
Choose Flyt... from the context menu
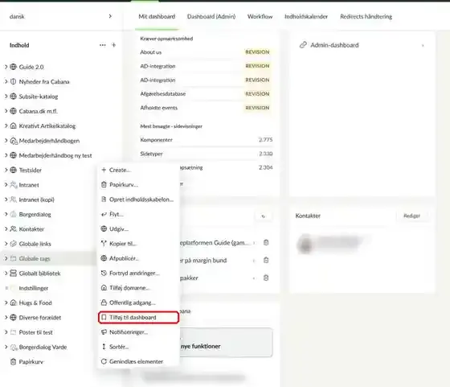(x=138, y=214)
